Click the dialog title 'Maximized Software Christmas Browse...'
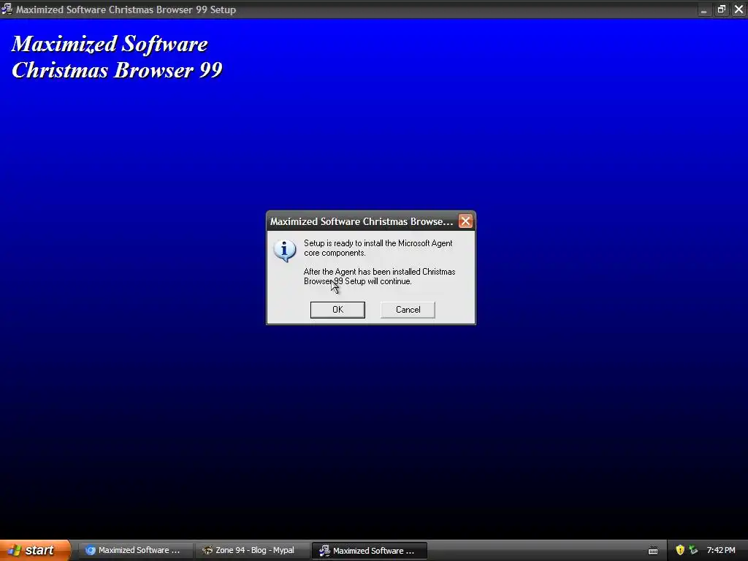 pos(362,221)
